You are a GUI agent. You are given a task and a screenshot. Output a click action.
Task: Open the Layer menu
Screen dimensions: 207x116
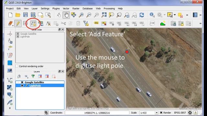coord(35,9)
